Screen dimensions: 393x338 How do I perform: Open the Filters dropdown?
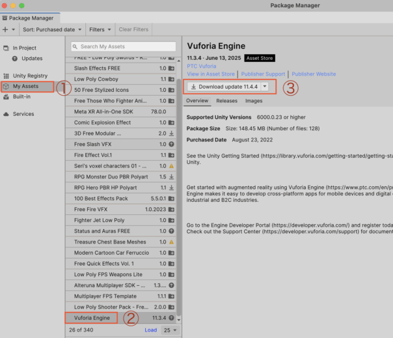[x=100, y=29]
